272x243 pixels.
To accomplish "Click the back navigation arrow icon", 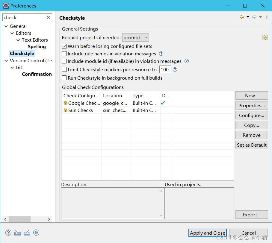I will [242, 17].
